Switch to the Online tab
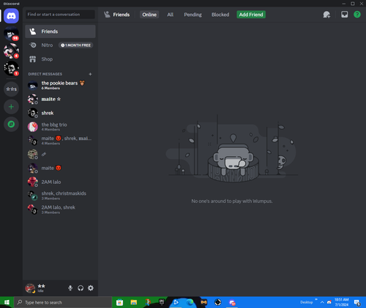This screenshot has width=366, height=308. click(x=149, y=15)
